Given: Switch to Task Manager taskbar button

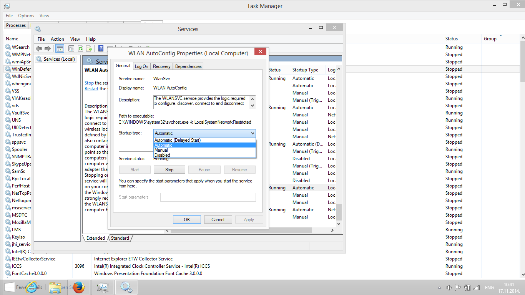Looking at the screenshot, I should 103,287.
